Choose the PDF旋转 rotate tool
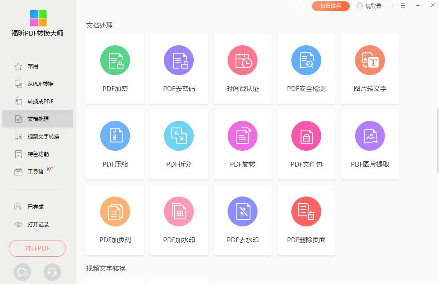 coord(243,136)
